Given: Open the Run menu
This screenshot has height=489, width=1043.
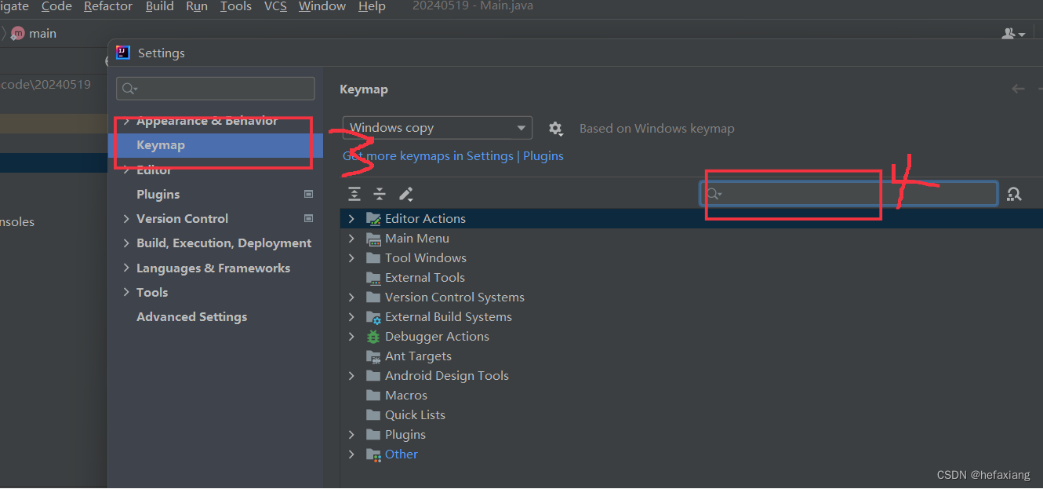Looking at the screenshot, I should point(197,6).
